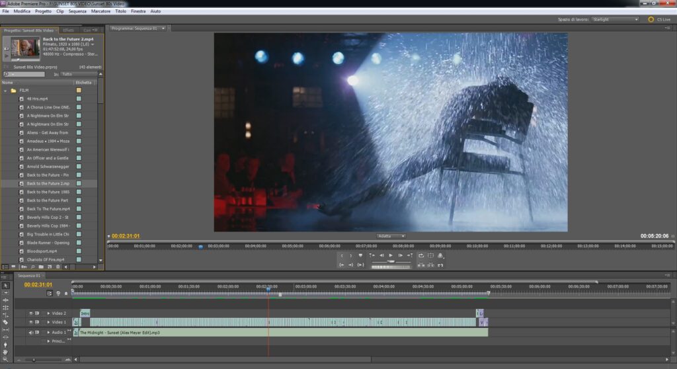Click Play In to Out button
This screenshot has width=677, height=369.
[x=360, y=265]
